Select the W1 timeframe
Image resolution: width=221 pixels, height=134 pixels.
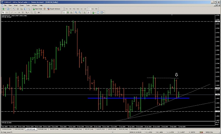[93, 9]
